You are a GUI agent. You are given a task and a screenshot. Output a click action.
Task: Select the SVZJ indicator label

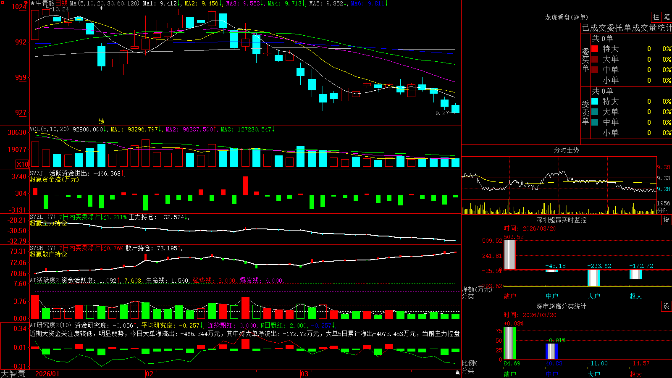(x=36, y=173)
